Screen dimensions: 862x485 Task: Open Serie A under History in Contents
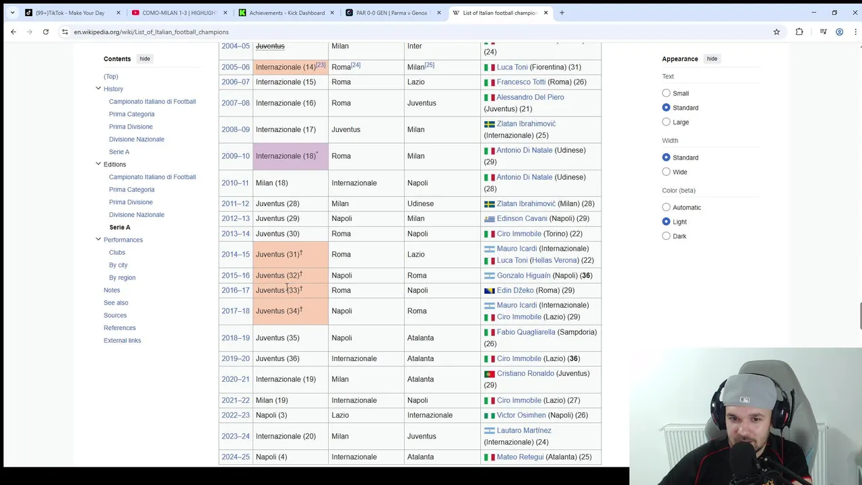[119, 152]
